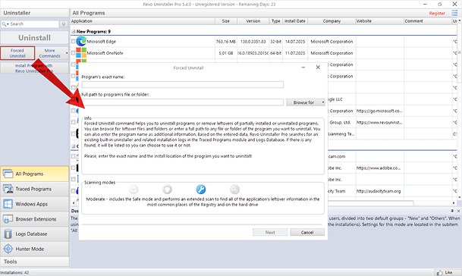Switch to the Tools sidebar section
This screenshot has width=462, height=276.
point(35,262)
